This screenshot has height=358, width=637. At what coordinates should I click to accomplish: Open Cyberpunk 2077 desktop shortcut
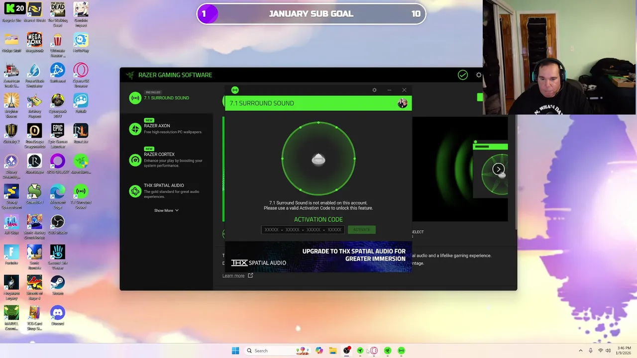(x=58, y=105)
